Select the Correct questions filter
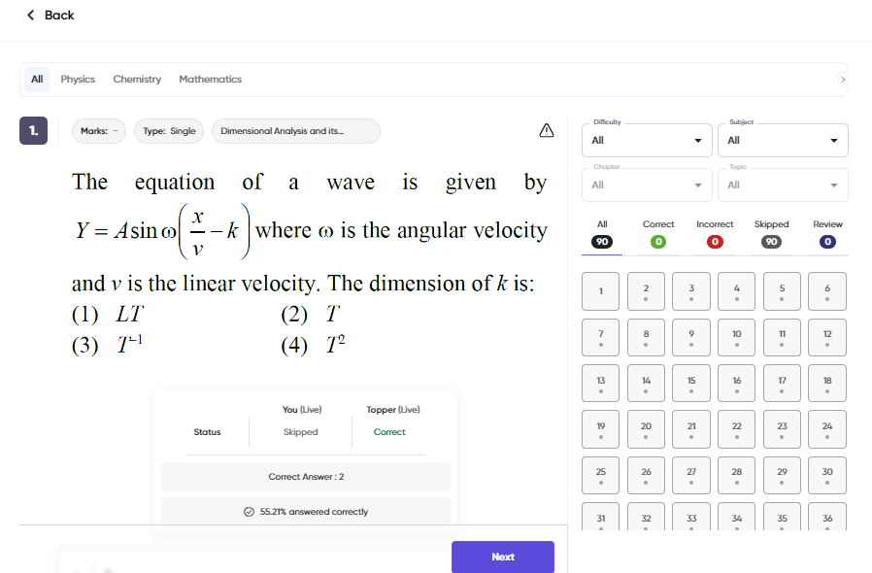 658,234
